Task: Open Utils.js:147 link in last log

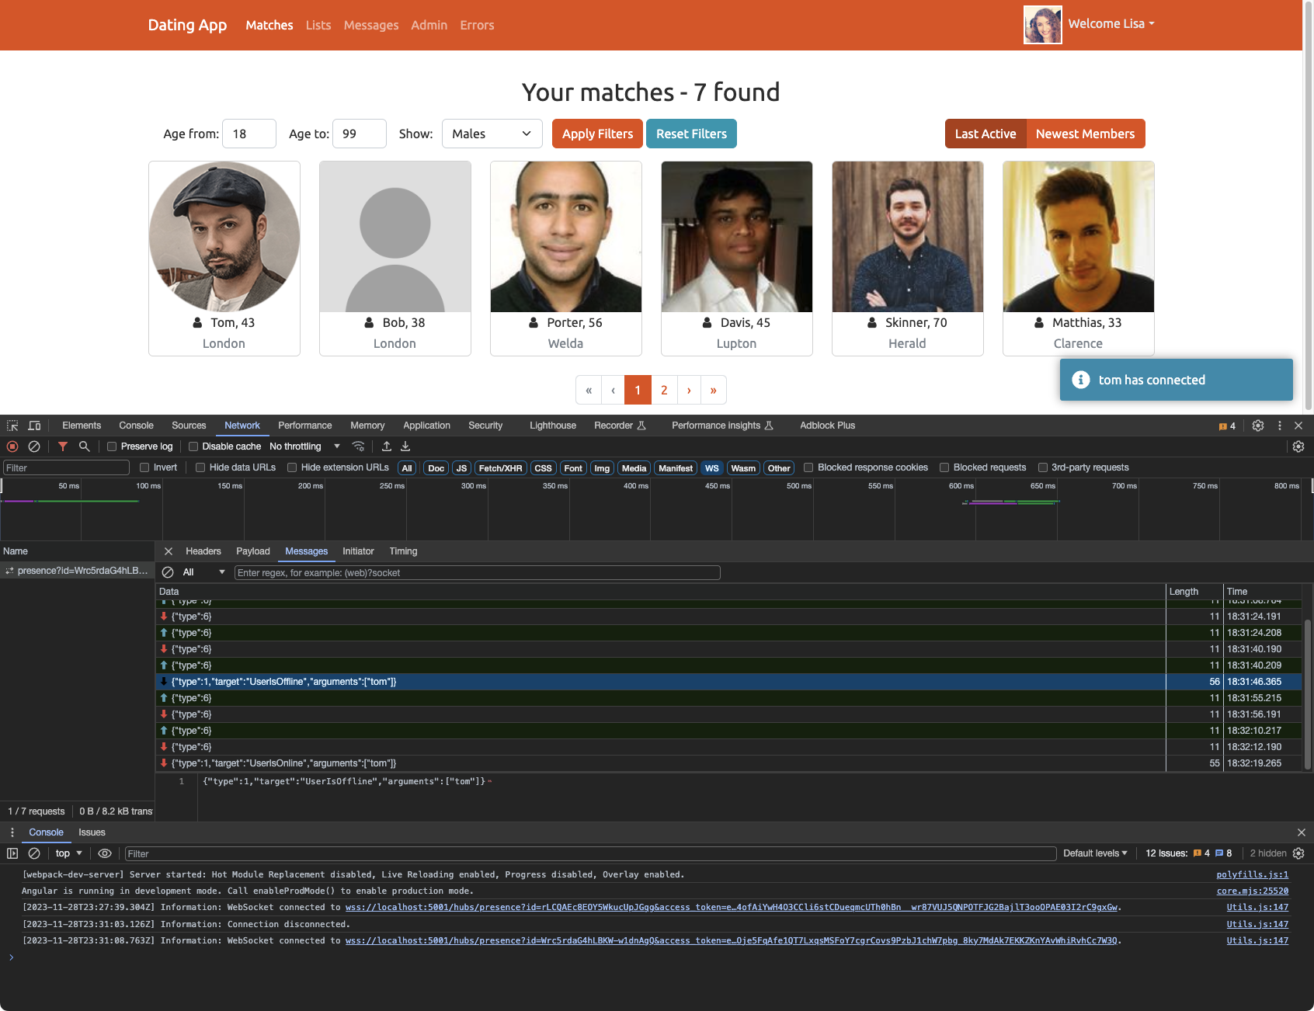Action: (x=1257, y=940)
